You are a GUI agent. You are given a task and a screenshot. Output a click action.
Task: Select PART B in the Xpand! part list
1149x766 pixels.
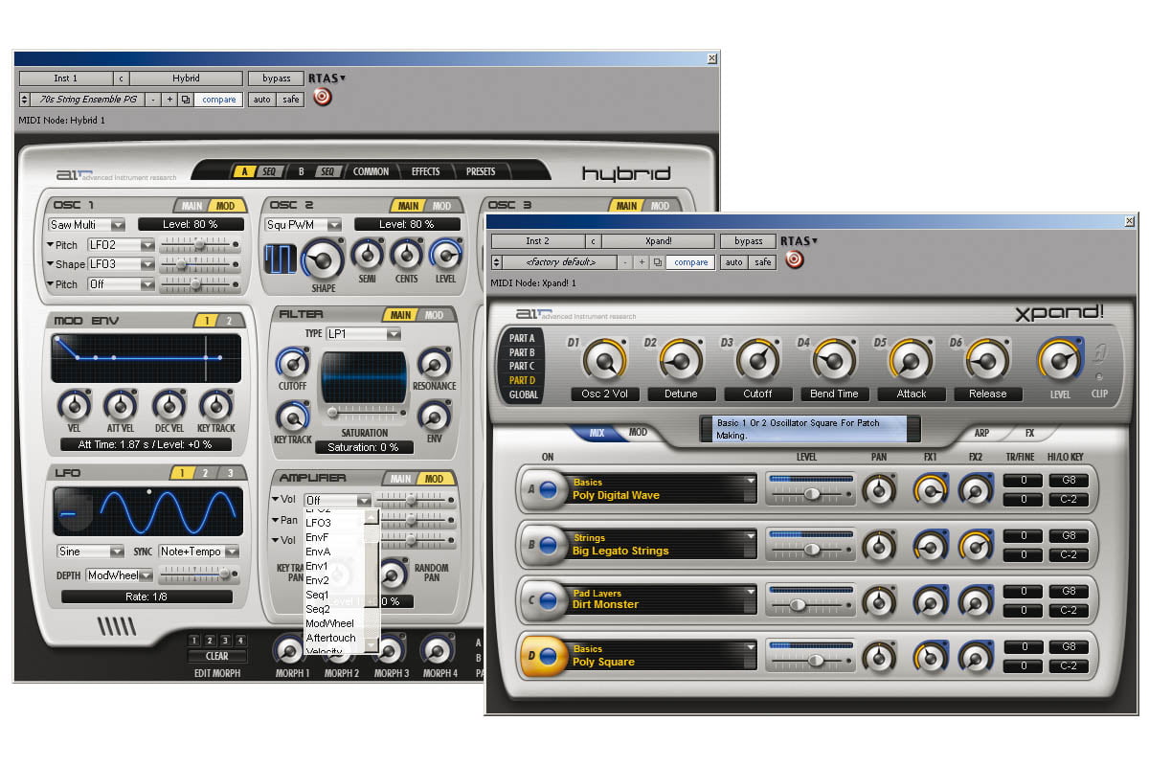(x=522, y=352)
